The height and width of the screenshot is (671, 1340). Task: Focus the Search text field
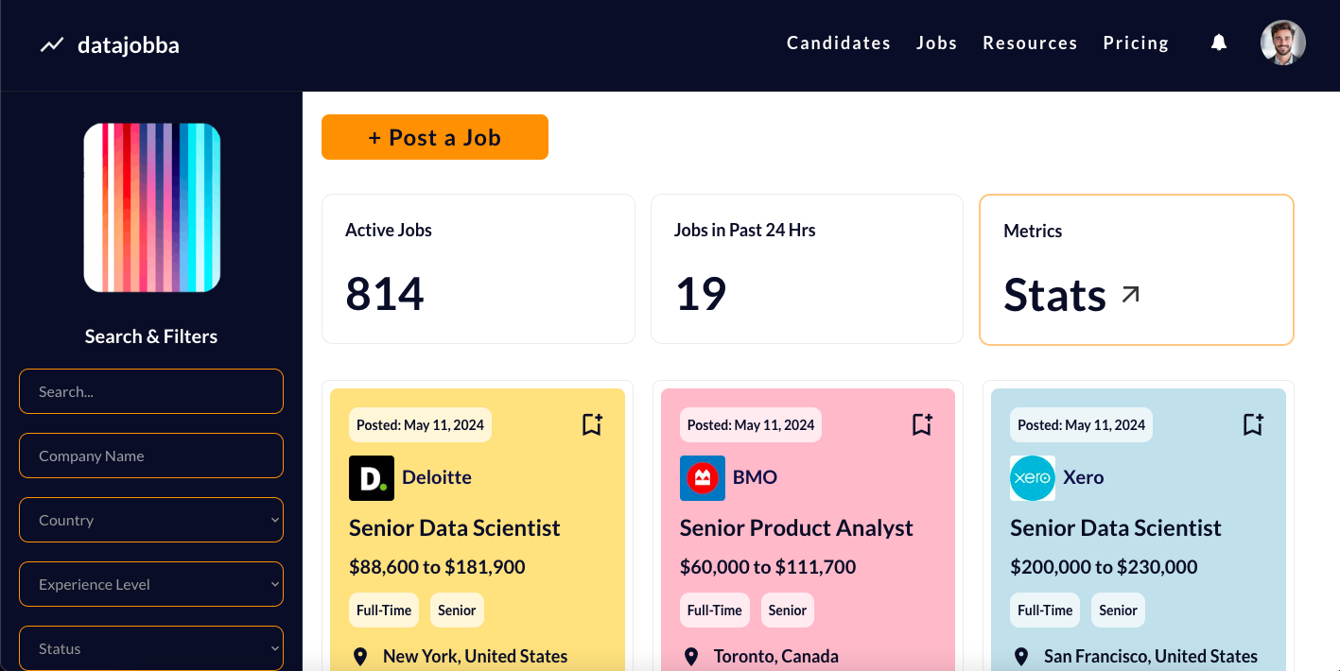pos(151,391)
